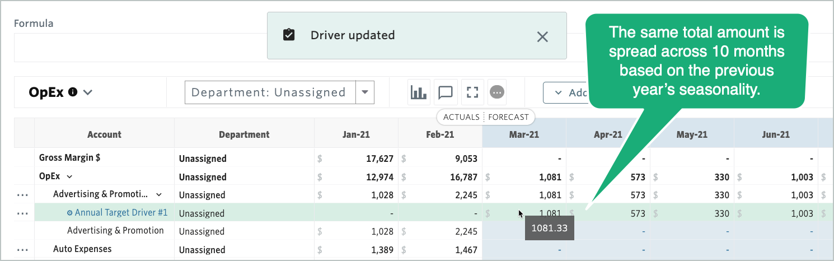Click gear icon beside Annual Target Driver

coord(70,213)
